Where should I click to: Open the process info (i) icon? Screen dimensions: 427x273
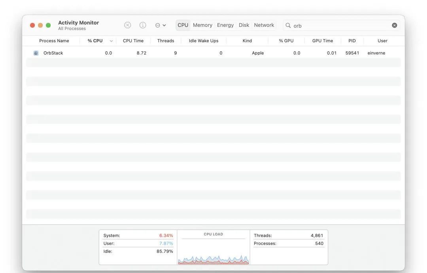pyautogui.click(x=143, y=25)
